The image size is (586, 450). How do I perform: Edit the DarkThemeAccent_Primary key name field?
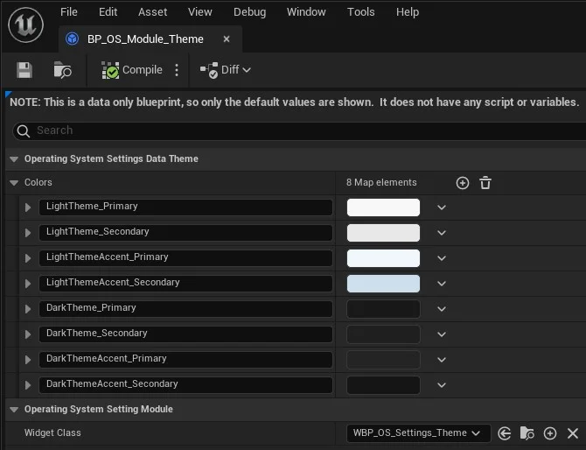coord(185,360)
